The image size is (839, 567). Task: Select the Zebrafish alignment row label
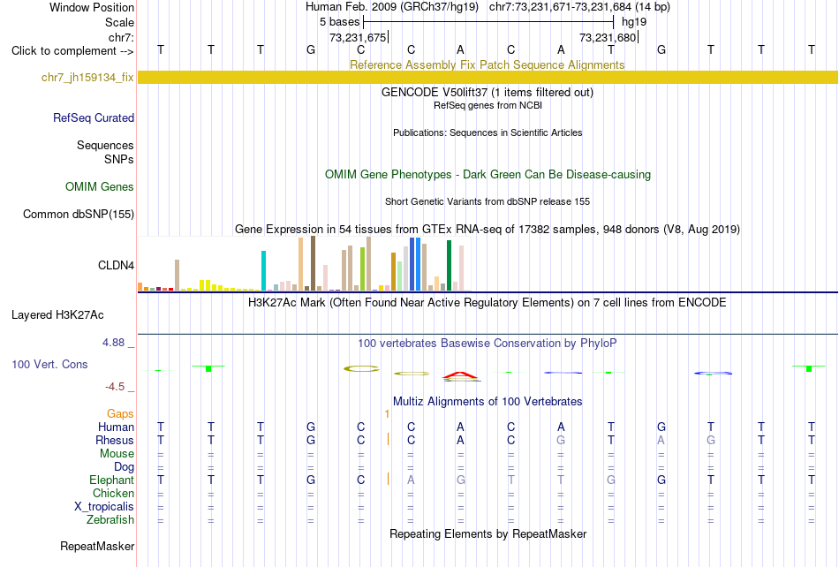[110, 519]
